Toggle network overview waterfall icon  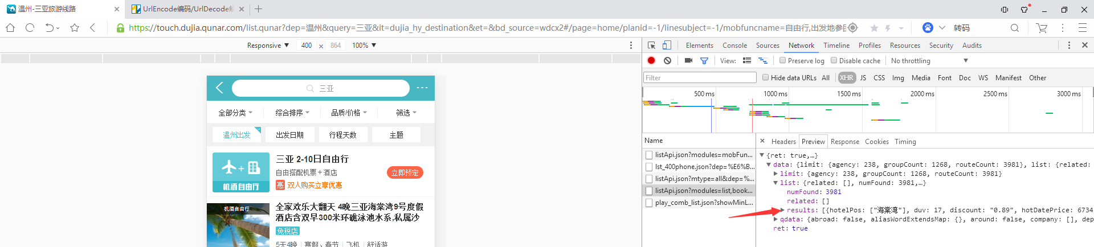coord(763,60)
